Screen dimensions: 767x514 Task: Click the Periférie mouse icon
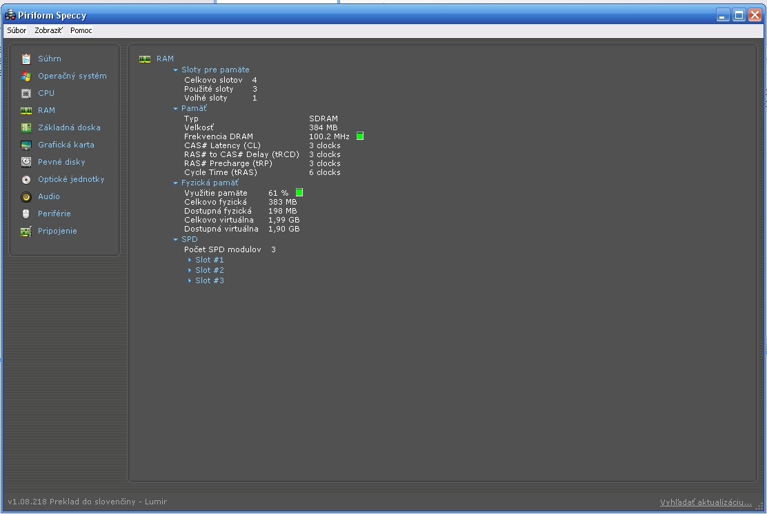click(x=26, y=214)
